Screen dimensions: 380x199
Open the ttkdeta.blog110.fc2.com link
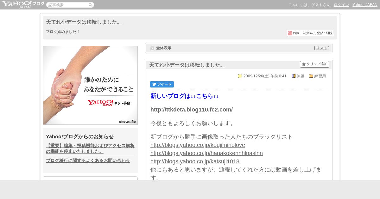click(192, 110)
